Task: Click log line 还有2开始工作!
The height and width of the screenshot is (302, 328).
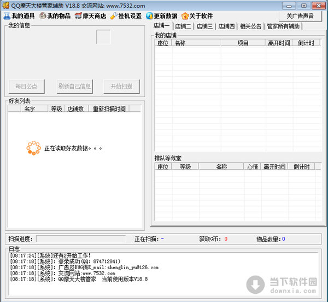Action: coord(50,255)
